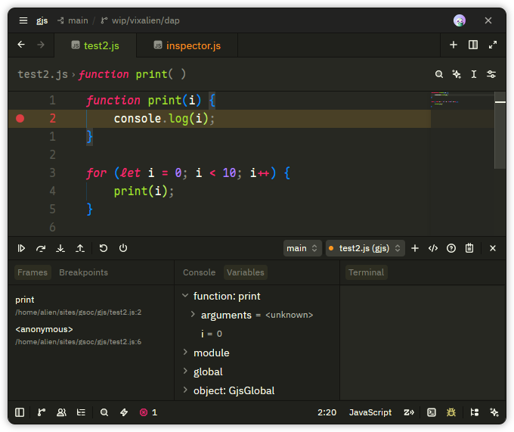Add a new tab with plus icon
This screenshot has height=432, width=514.
click(x=454, y=45)
